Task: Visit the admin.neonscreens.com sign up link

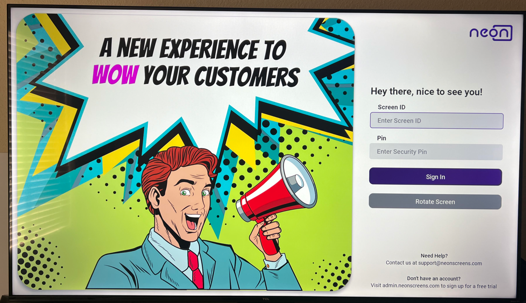Action: [x=411, y=286]
